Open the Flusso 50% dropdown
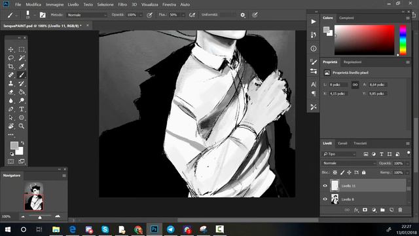 [x=183, y=15]
